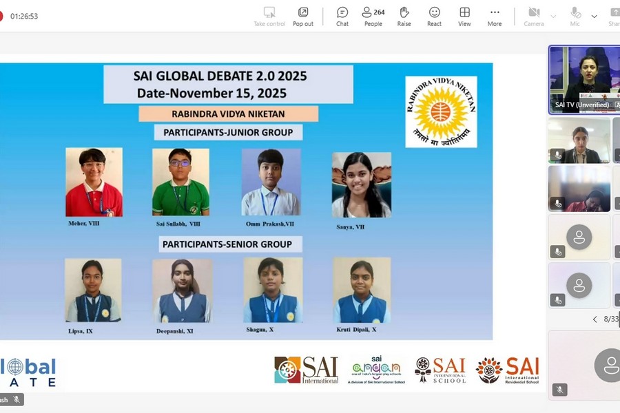Image resolution: width=620 pixels, height=413 pixels.
Task: Raise your hand in the meeting
Action: (404, 16)
